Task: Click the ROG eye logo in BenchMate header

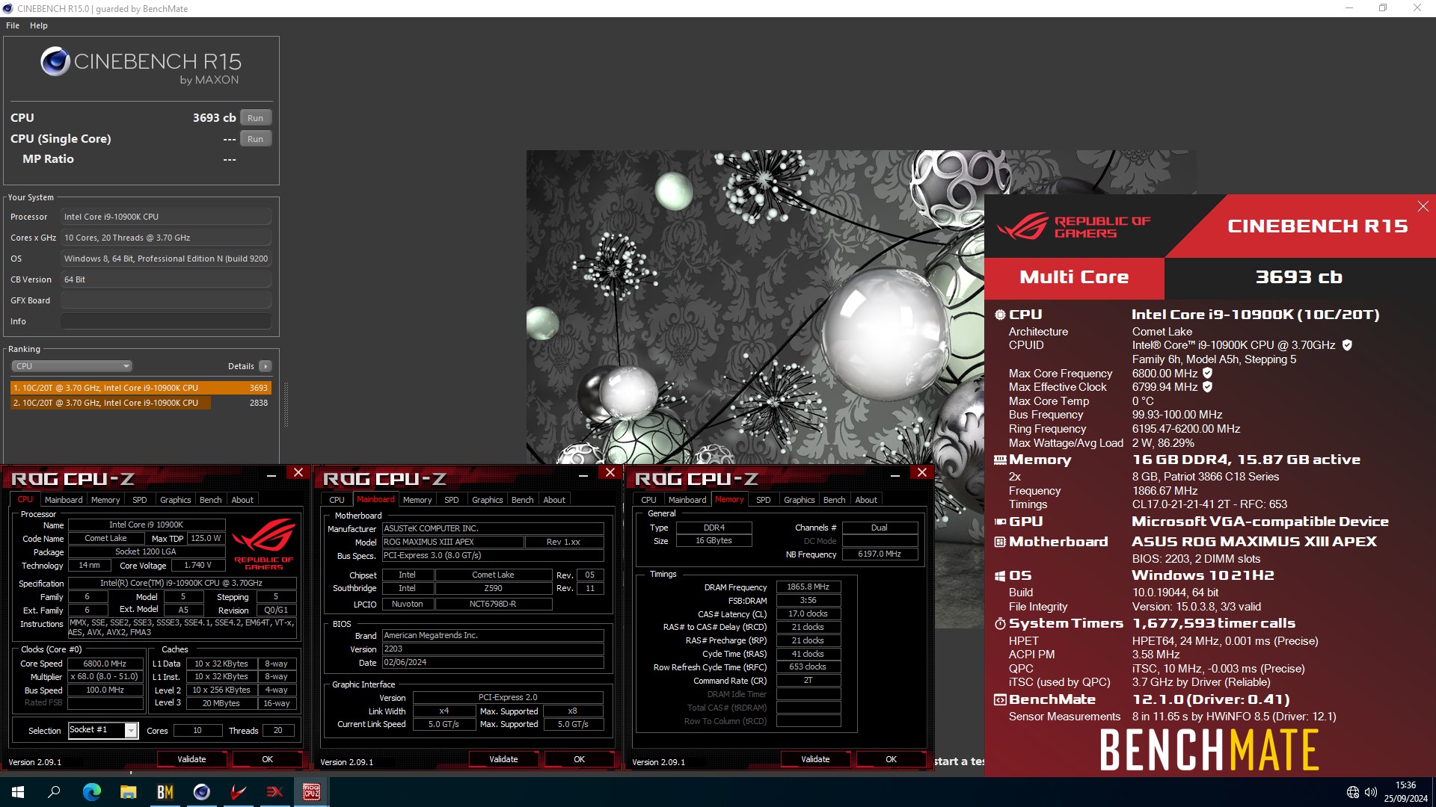Action: (1023, 226)
